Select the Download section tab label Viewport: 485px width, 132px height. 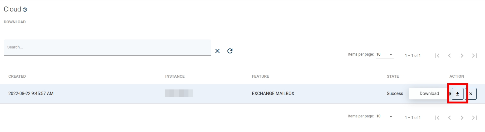(x=15, y=22)
